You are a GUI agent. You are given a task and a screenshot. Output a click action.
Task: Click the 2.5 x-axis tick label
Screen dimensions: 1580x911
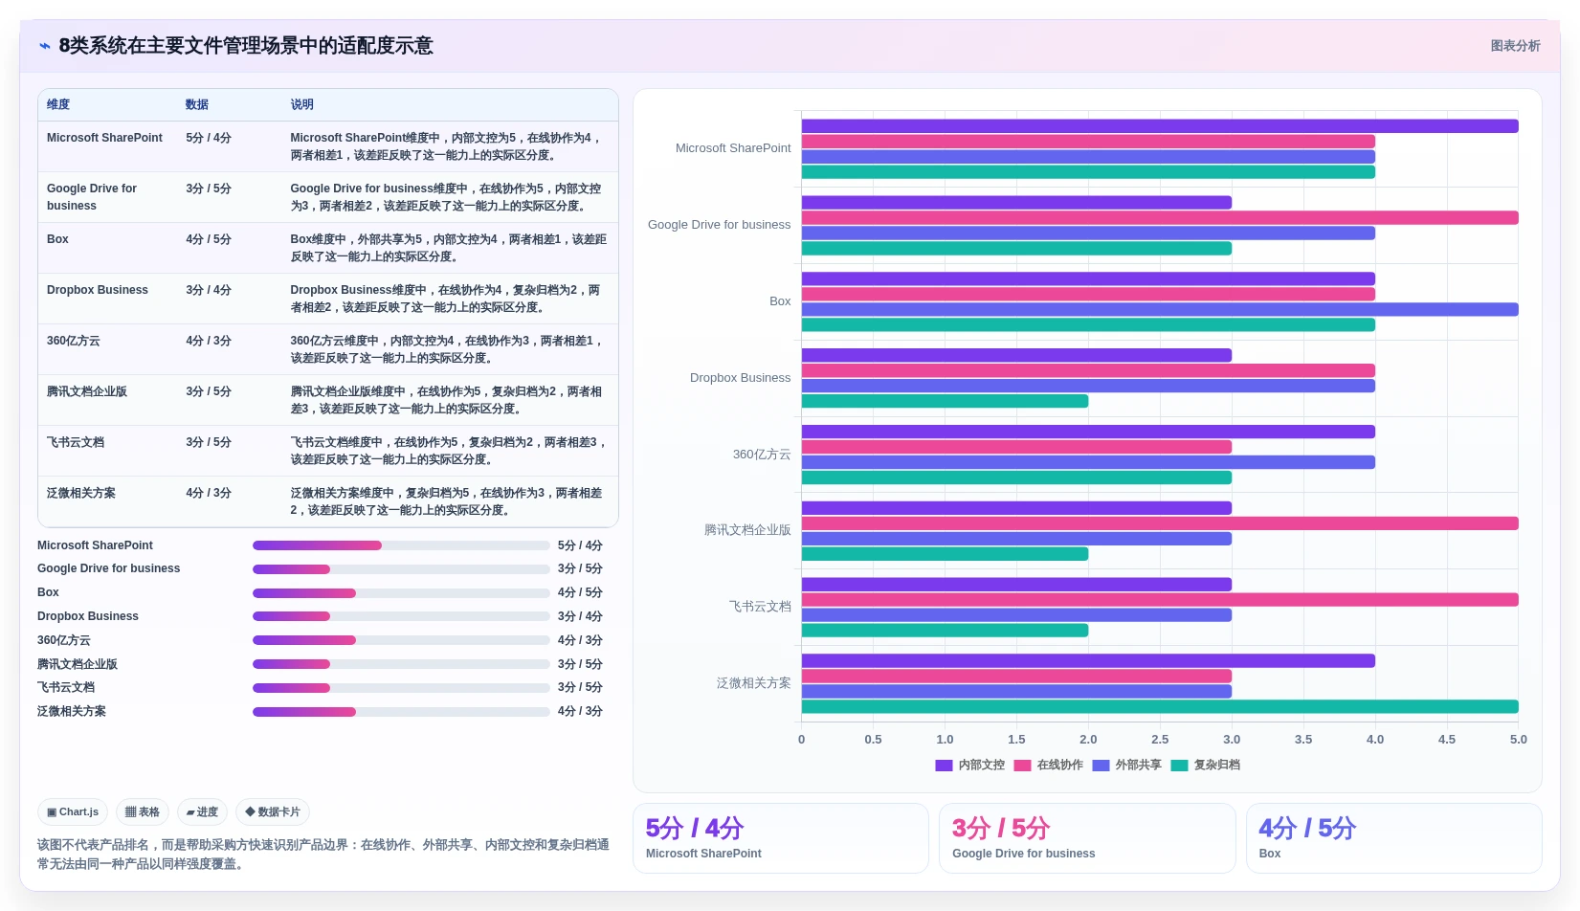[1160, 740]
